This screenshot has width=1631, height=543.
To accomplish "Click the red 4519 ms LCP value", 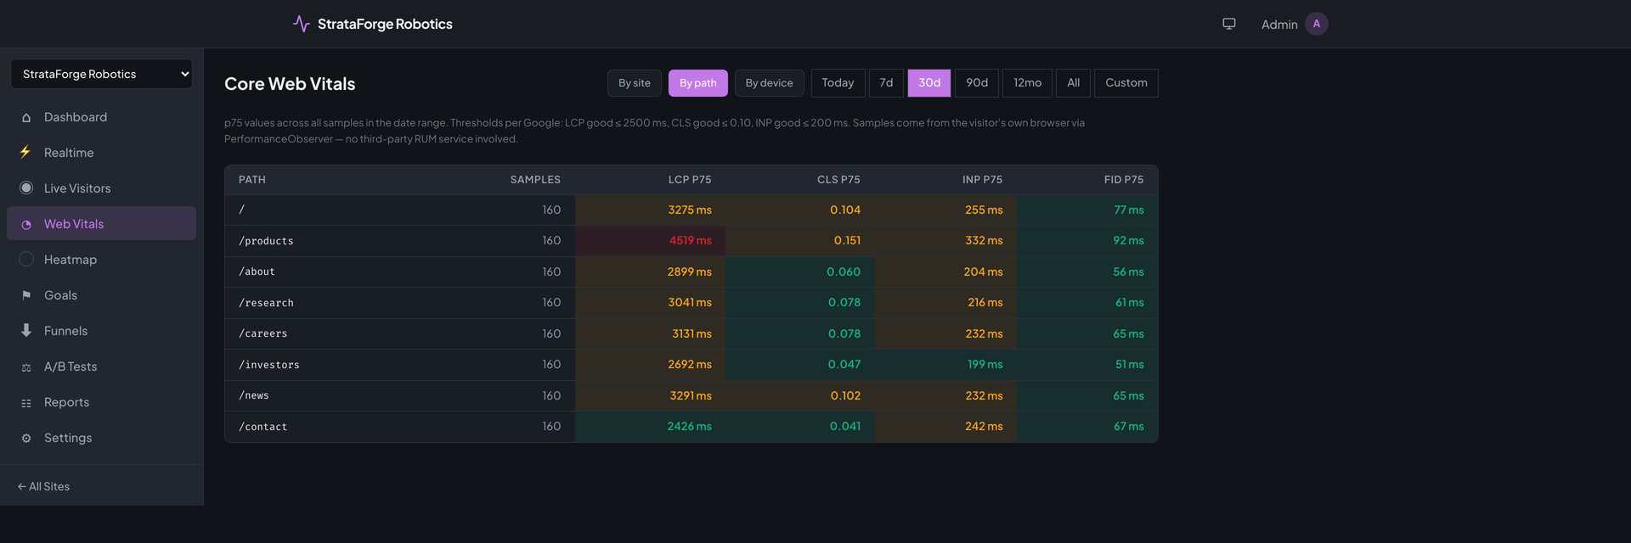I will tap(691, 241).
